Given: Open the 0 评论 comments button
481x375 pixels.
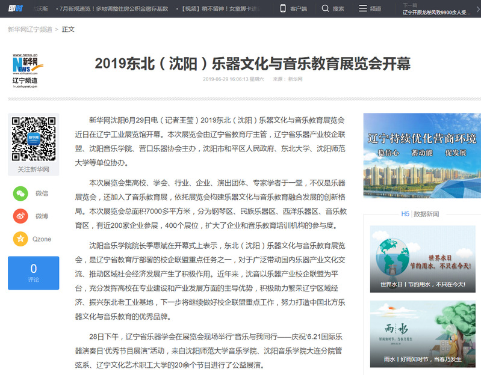Looking at the screenshot, I should (34, 273).
